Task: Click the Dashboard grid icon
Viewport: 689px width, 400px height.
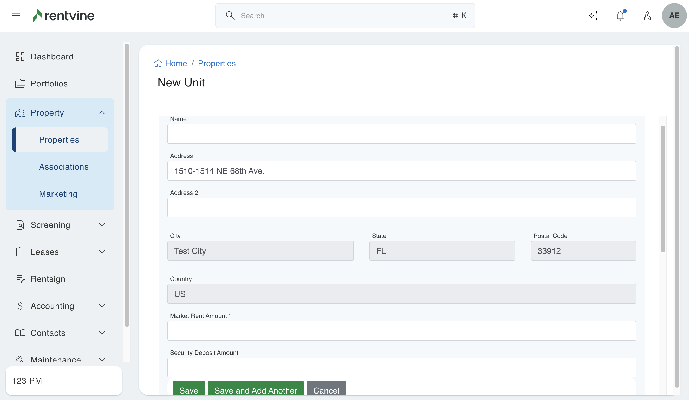Action: pos(20,57)
